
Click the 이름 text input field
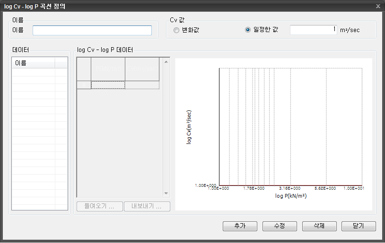92,31
